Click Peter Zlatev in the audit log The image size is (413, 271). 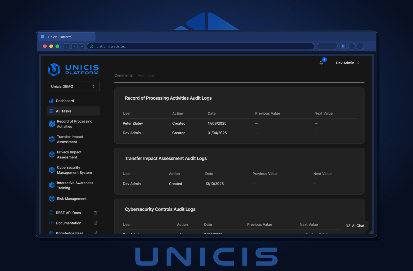click(133, 123)
